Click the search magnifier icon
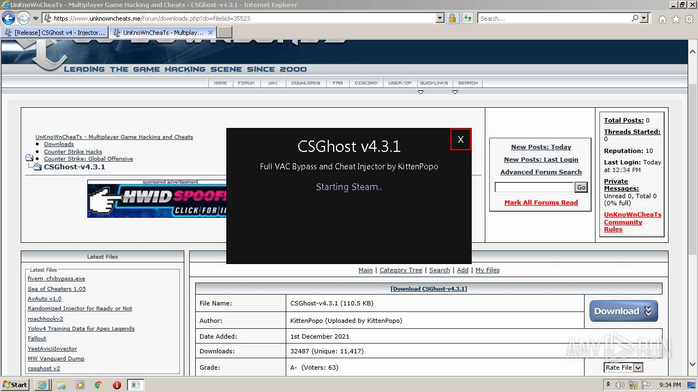Image resolution: width=698 pixels, height=392 pixels. 635,19
